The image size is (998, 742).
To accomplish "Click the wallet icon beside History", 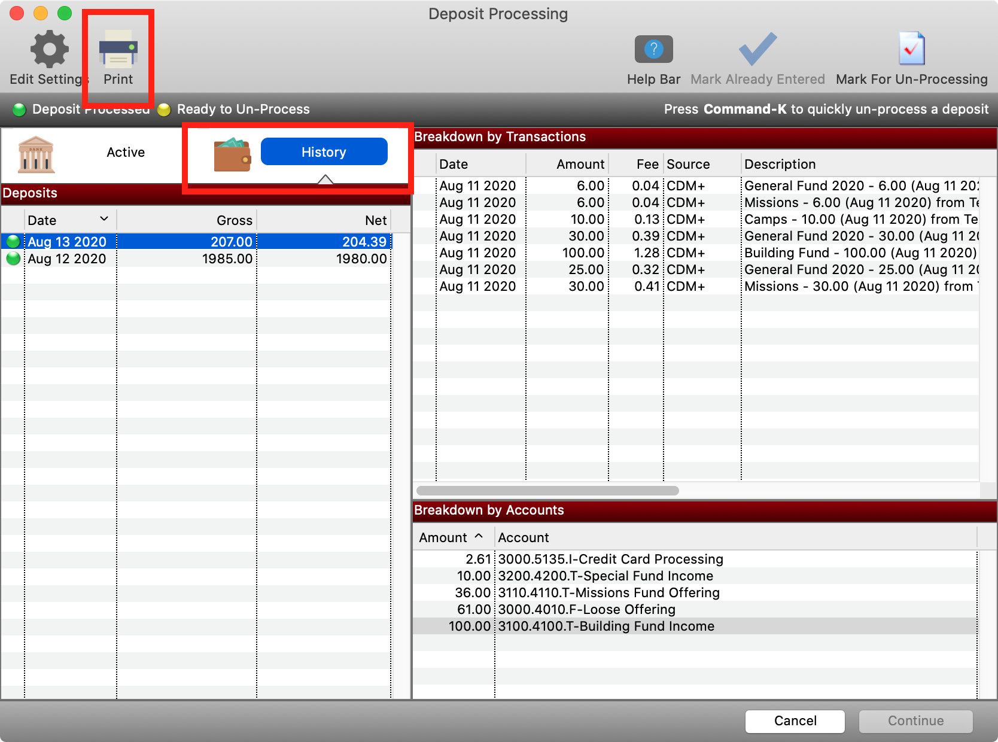I will pyautogui.click(x=232, y=154).
